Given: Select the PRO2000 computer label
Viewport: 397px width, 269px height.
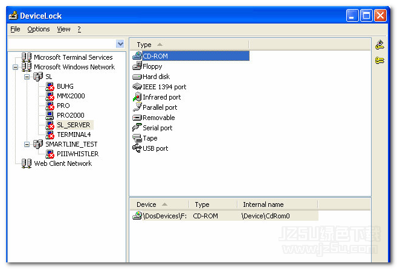Looking at the screenshot, I should pyautogui.click(x=70, y=115).
